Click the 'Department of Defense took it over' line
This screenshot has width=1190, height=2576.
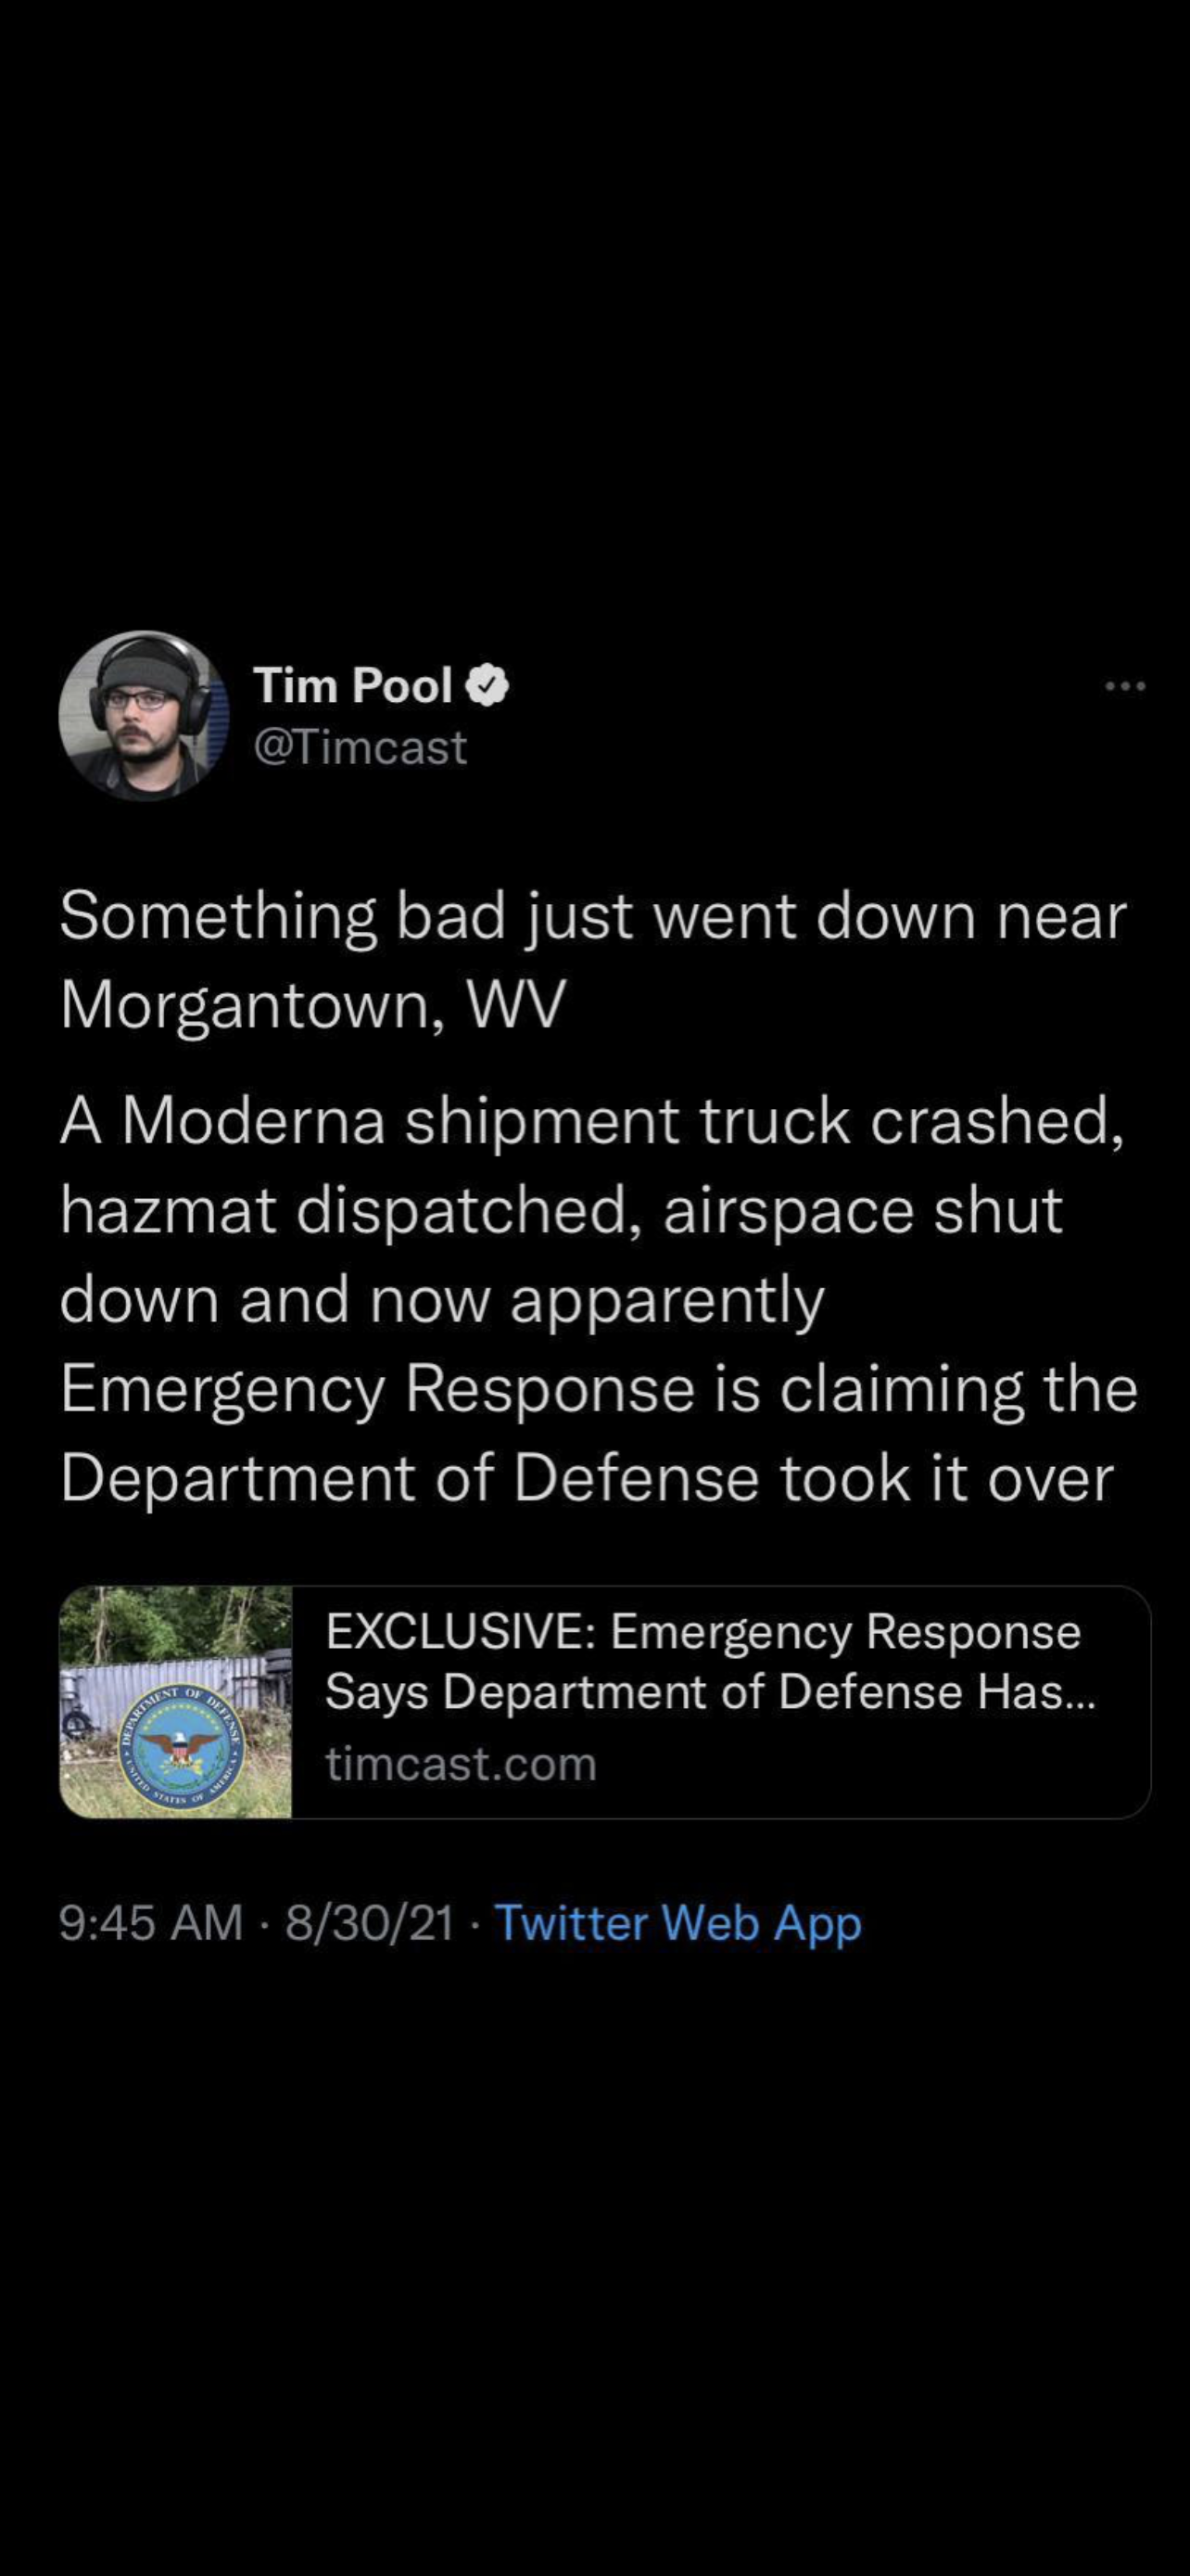point(587,1478)
